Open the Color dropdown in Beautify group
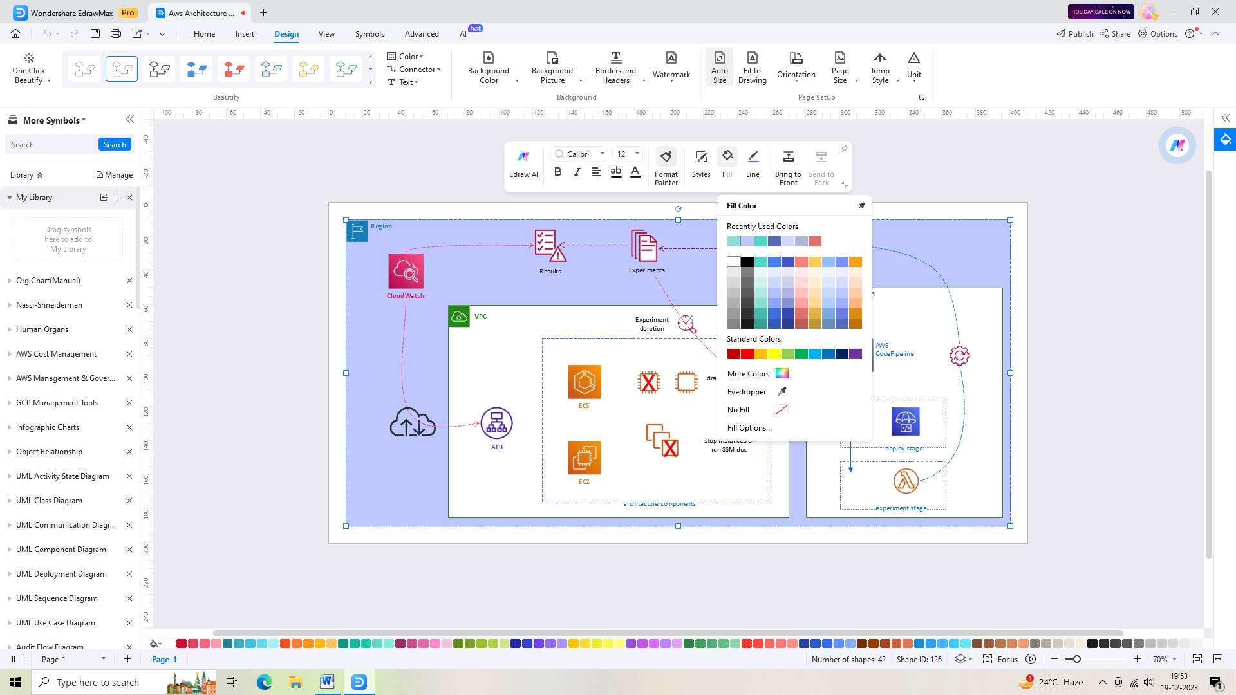 click(x=406, y=56)
